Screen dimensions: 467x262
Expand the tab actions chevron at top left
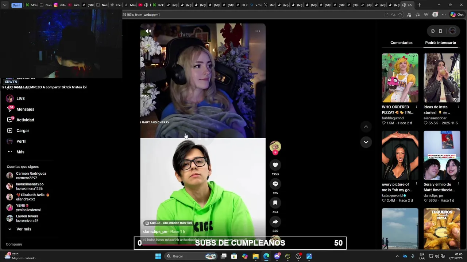click(4, 5)
